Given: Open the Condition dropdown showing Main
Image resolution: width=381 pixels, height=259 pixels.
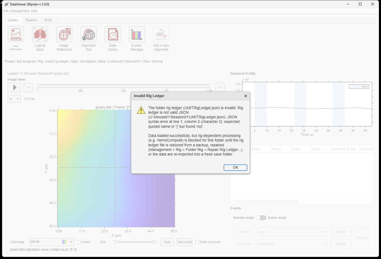Looking at the screenshot, I should click(x=292, y=232).
